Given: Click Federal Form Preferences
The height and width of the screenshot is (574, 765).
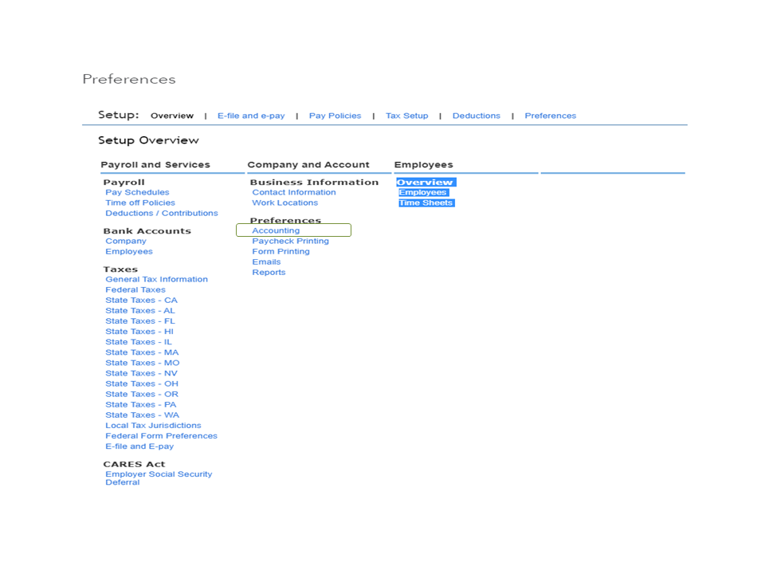Looking at the screenshot, I should coord(162,435).
